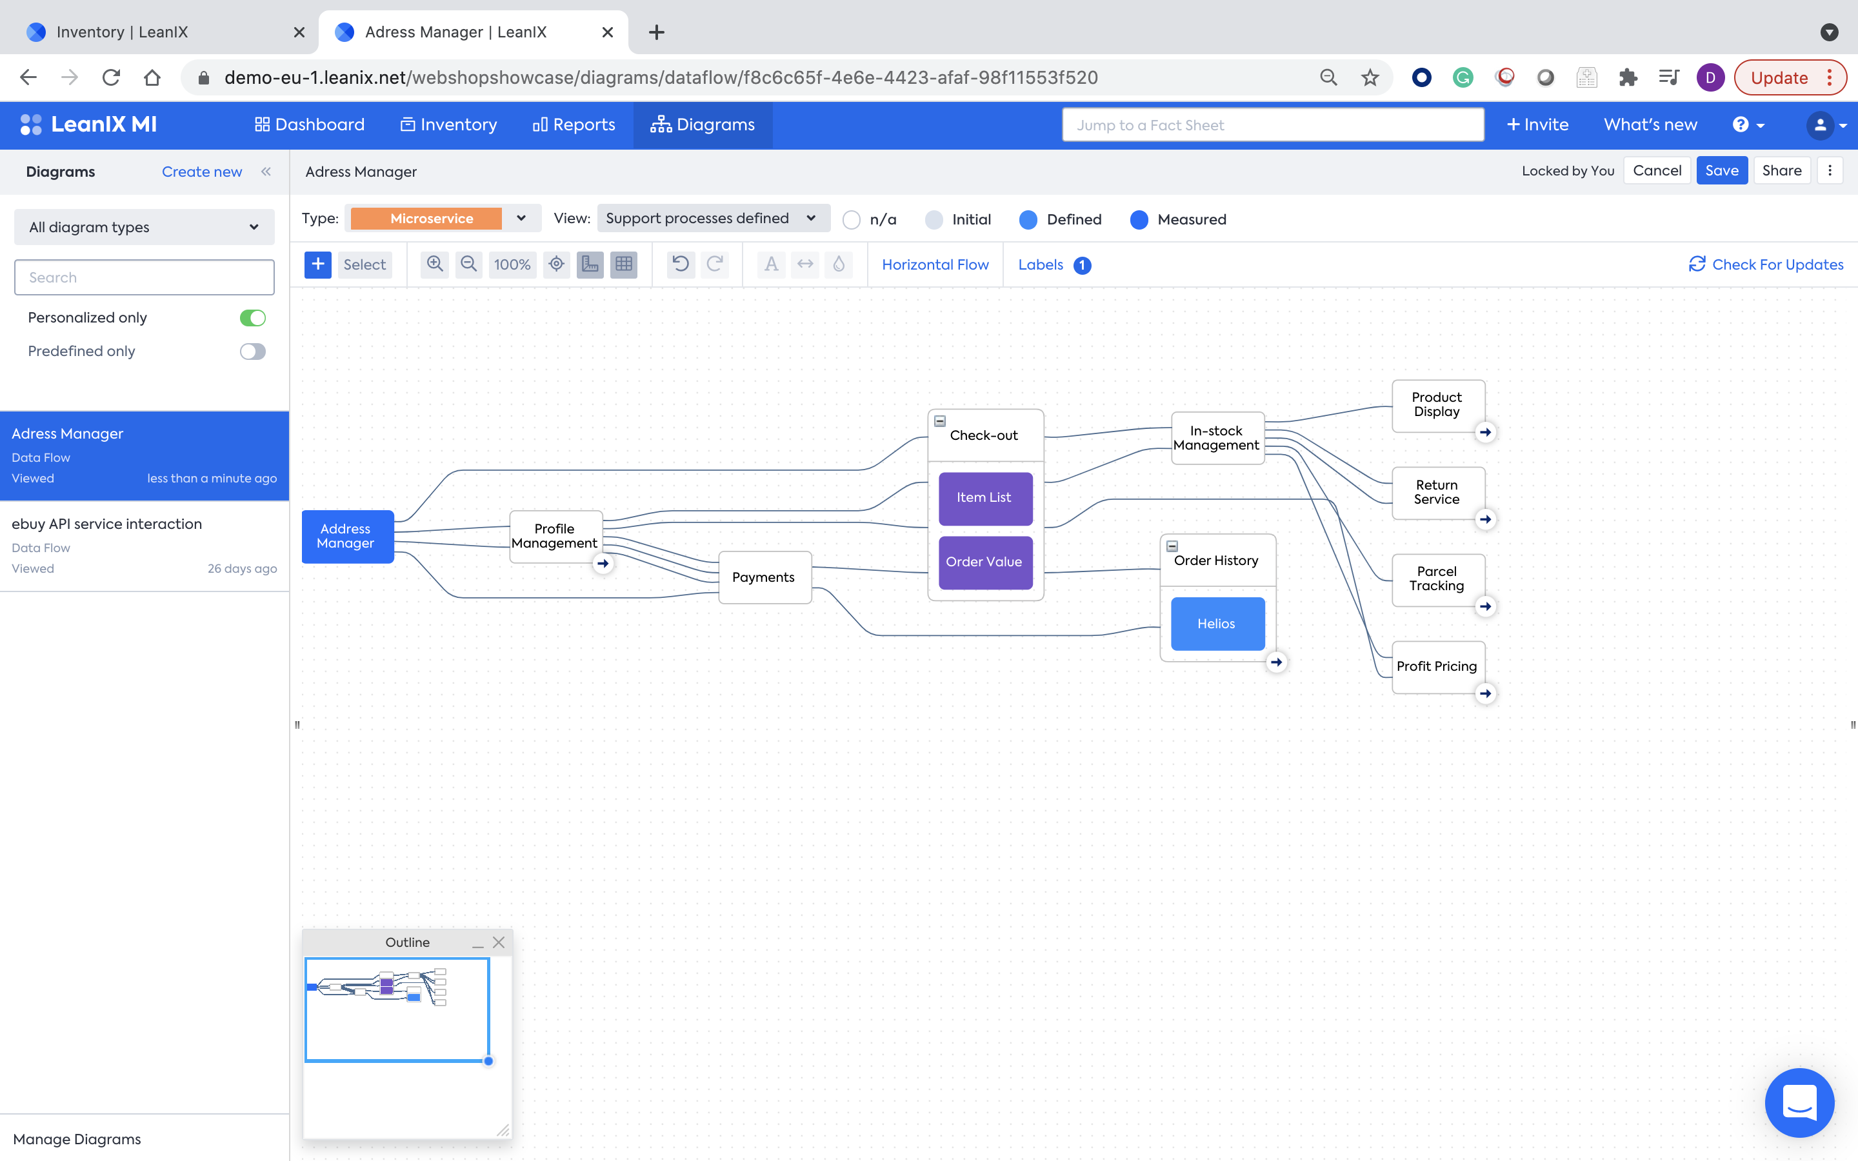The width and height of the screenshot is (1858, 1161).
Task: Click the undo arrow icon
Action: click(x=680, y=264)
